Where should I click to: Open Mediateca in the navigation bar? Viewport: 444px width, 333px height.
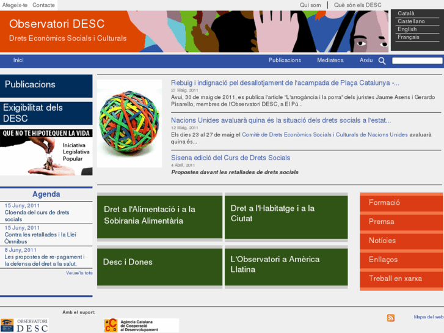[330, 60]
